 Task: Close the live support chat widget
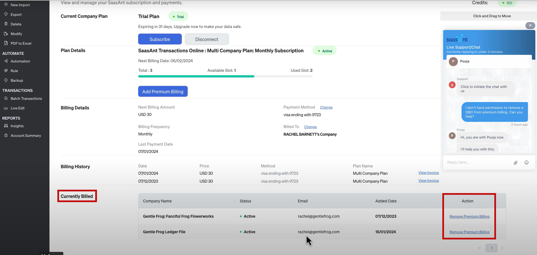530,25
